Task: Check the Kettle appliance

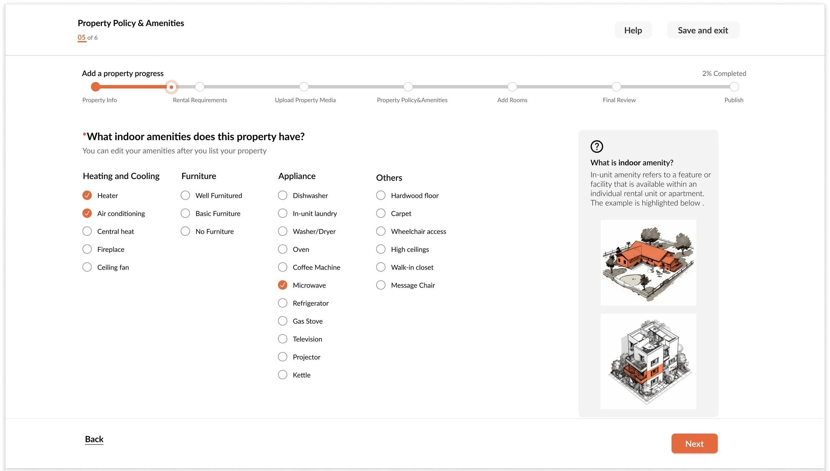Action: point(283,375)
